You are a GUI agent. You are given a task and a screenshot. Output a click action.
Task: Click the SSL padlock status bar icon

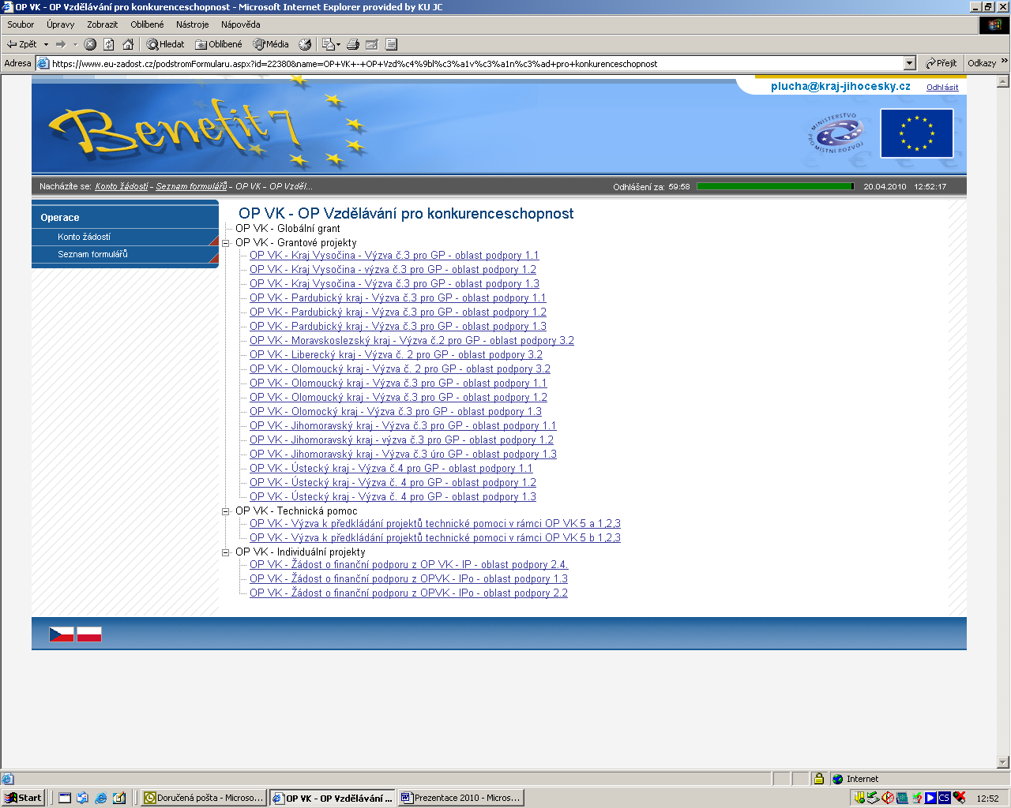click(x=819, y=779)
